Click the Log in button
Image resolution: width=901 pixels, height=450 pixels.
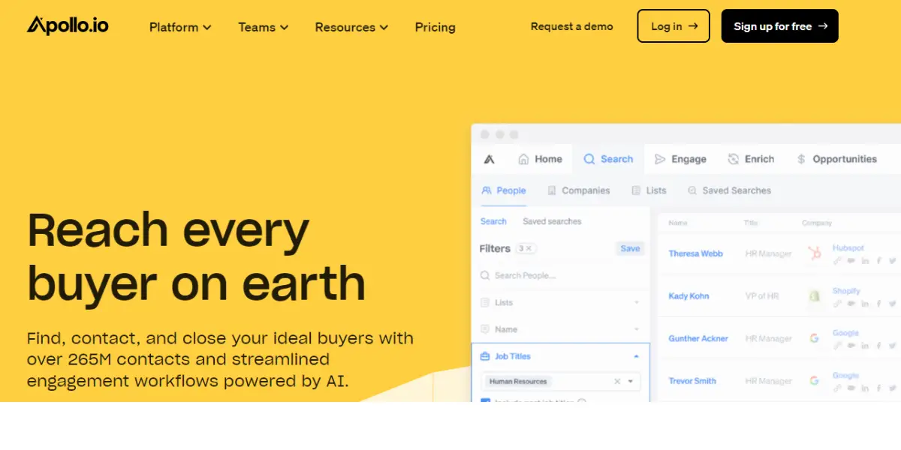point(673,26)
